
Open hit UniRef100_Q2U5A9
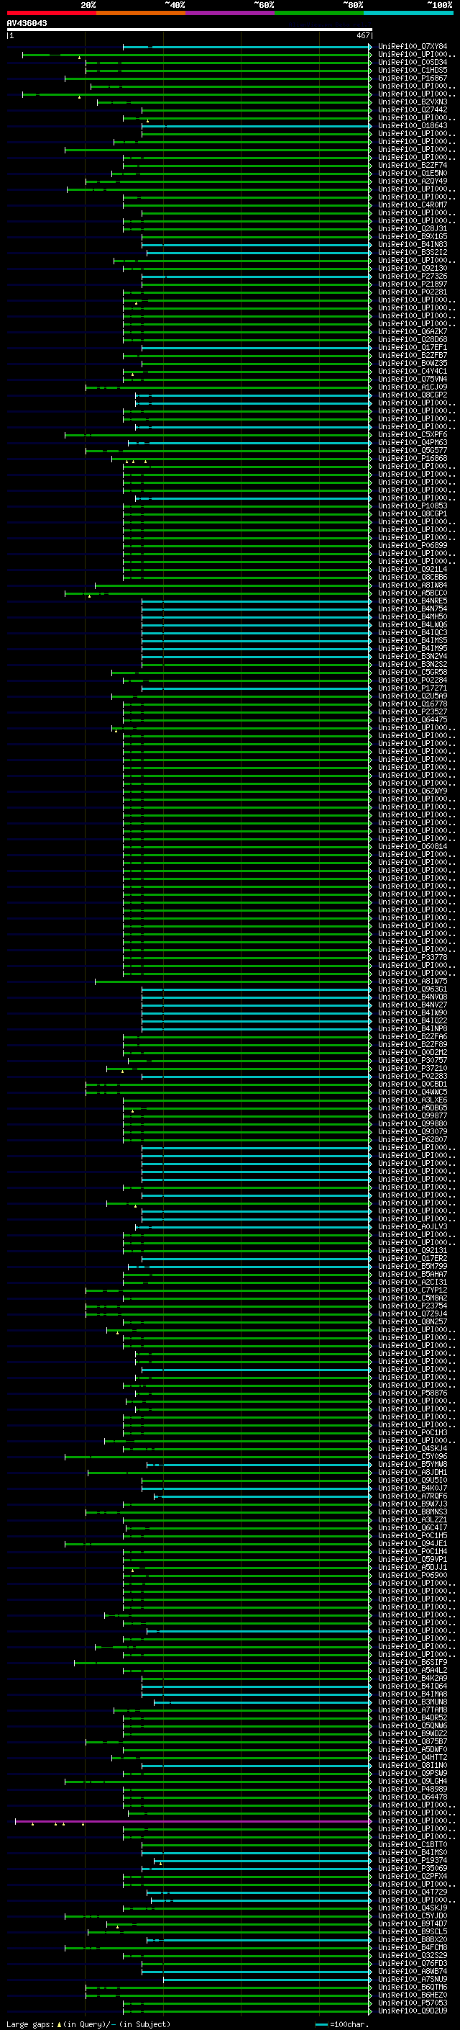(x=412, y=696)
